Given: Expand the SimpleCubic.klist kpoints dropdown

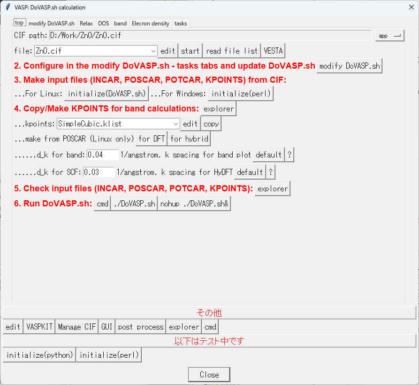Looking at the screenshot, I should click(x=176, y=124).
